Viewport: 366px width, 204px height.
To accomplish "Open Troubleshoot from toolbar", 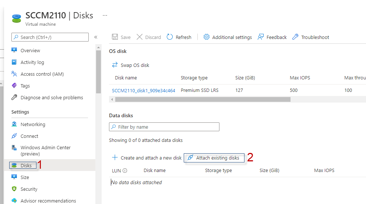I will click(310, 37).
